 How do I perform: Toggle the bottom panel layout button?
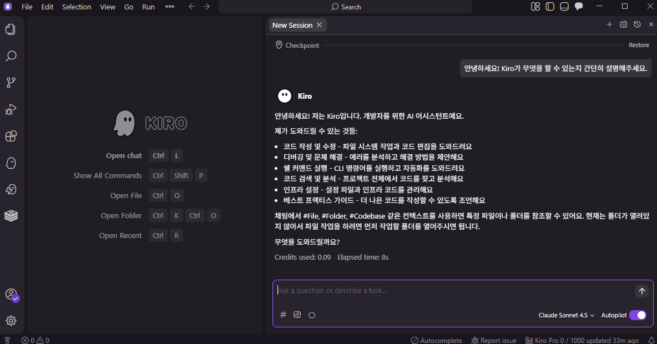coord(564,7)
